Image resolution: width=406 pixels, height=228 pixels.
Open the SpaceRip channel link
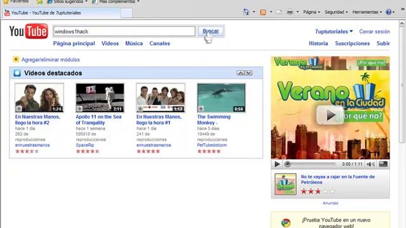pos(85,145)
